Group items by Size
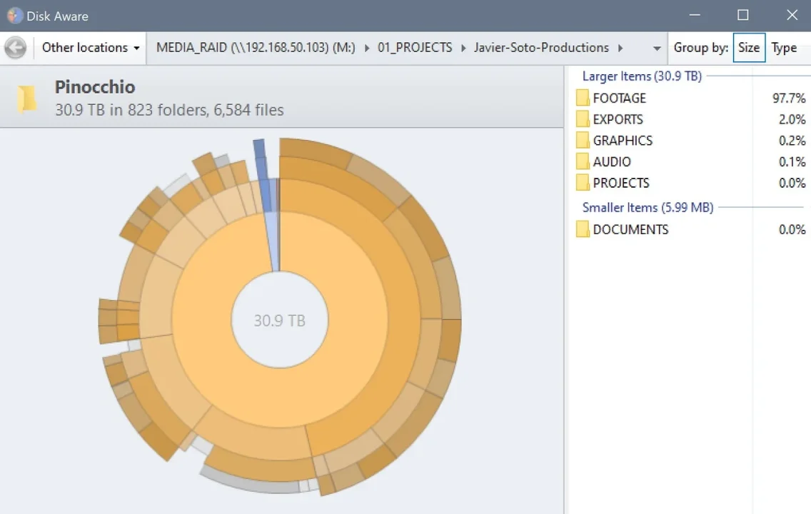Viewport: 811px width, 514px height. tap(748, 48)
